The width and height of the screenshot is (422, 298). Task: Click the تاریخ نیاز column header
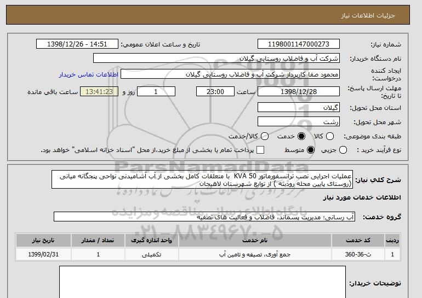[x=43, y=240]
